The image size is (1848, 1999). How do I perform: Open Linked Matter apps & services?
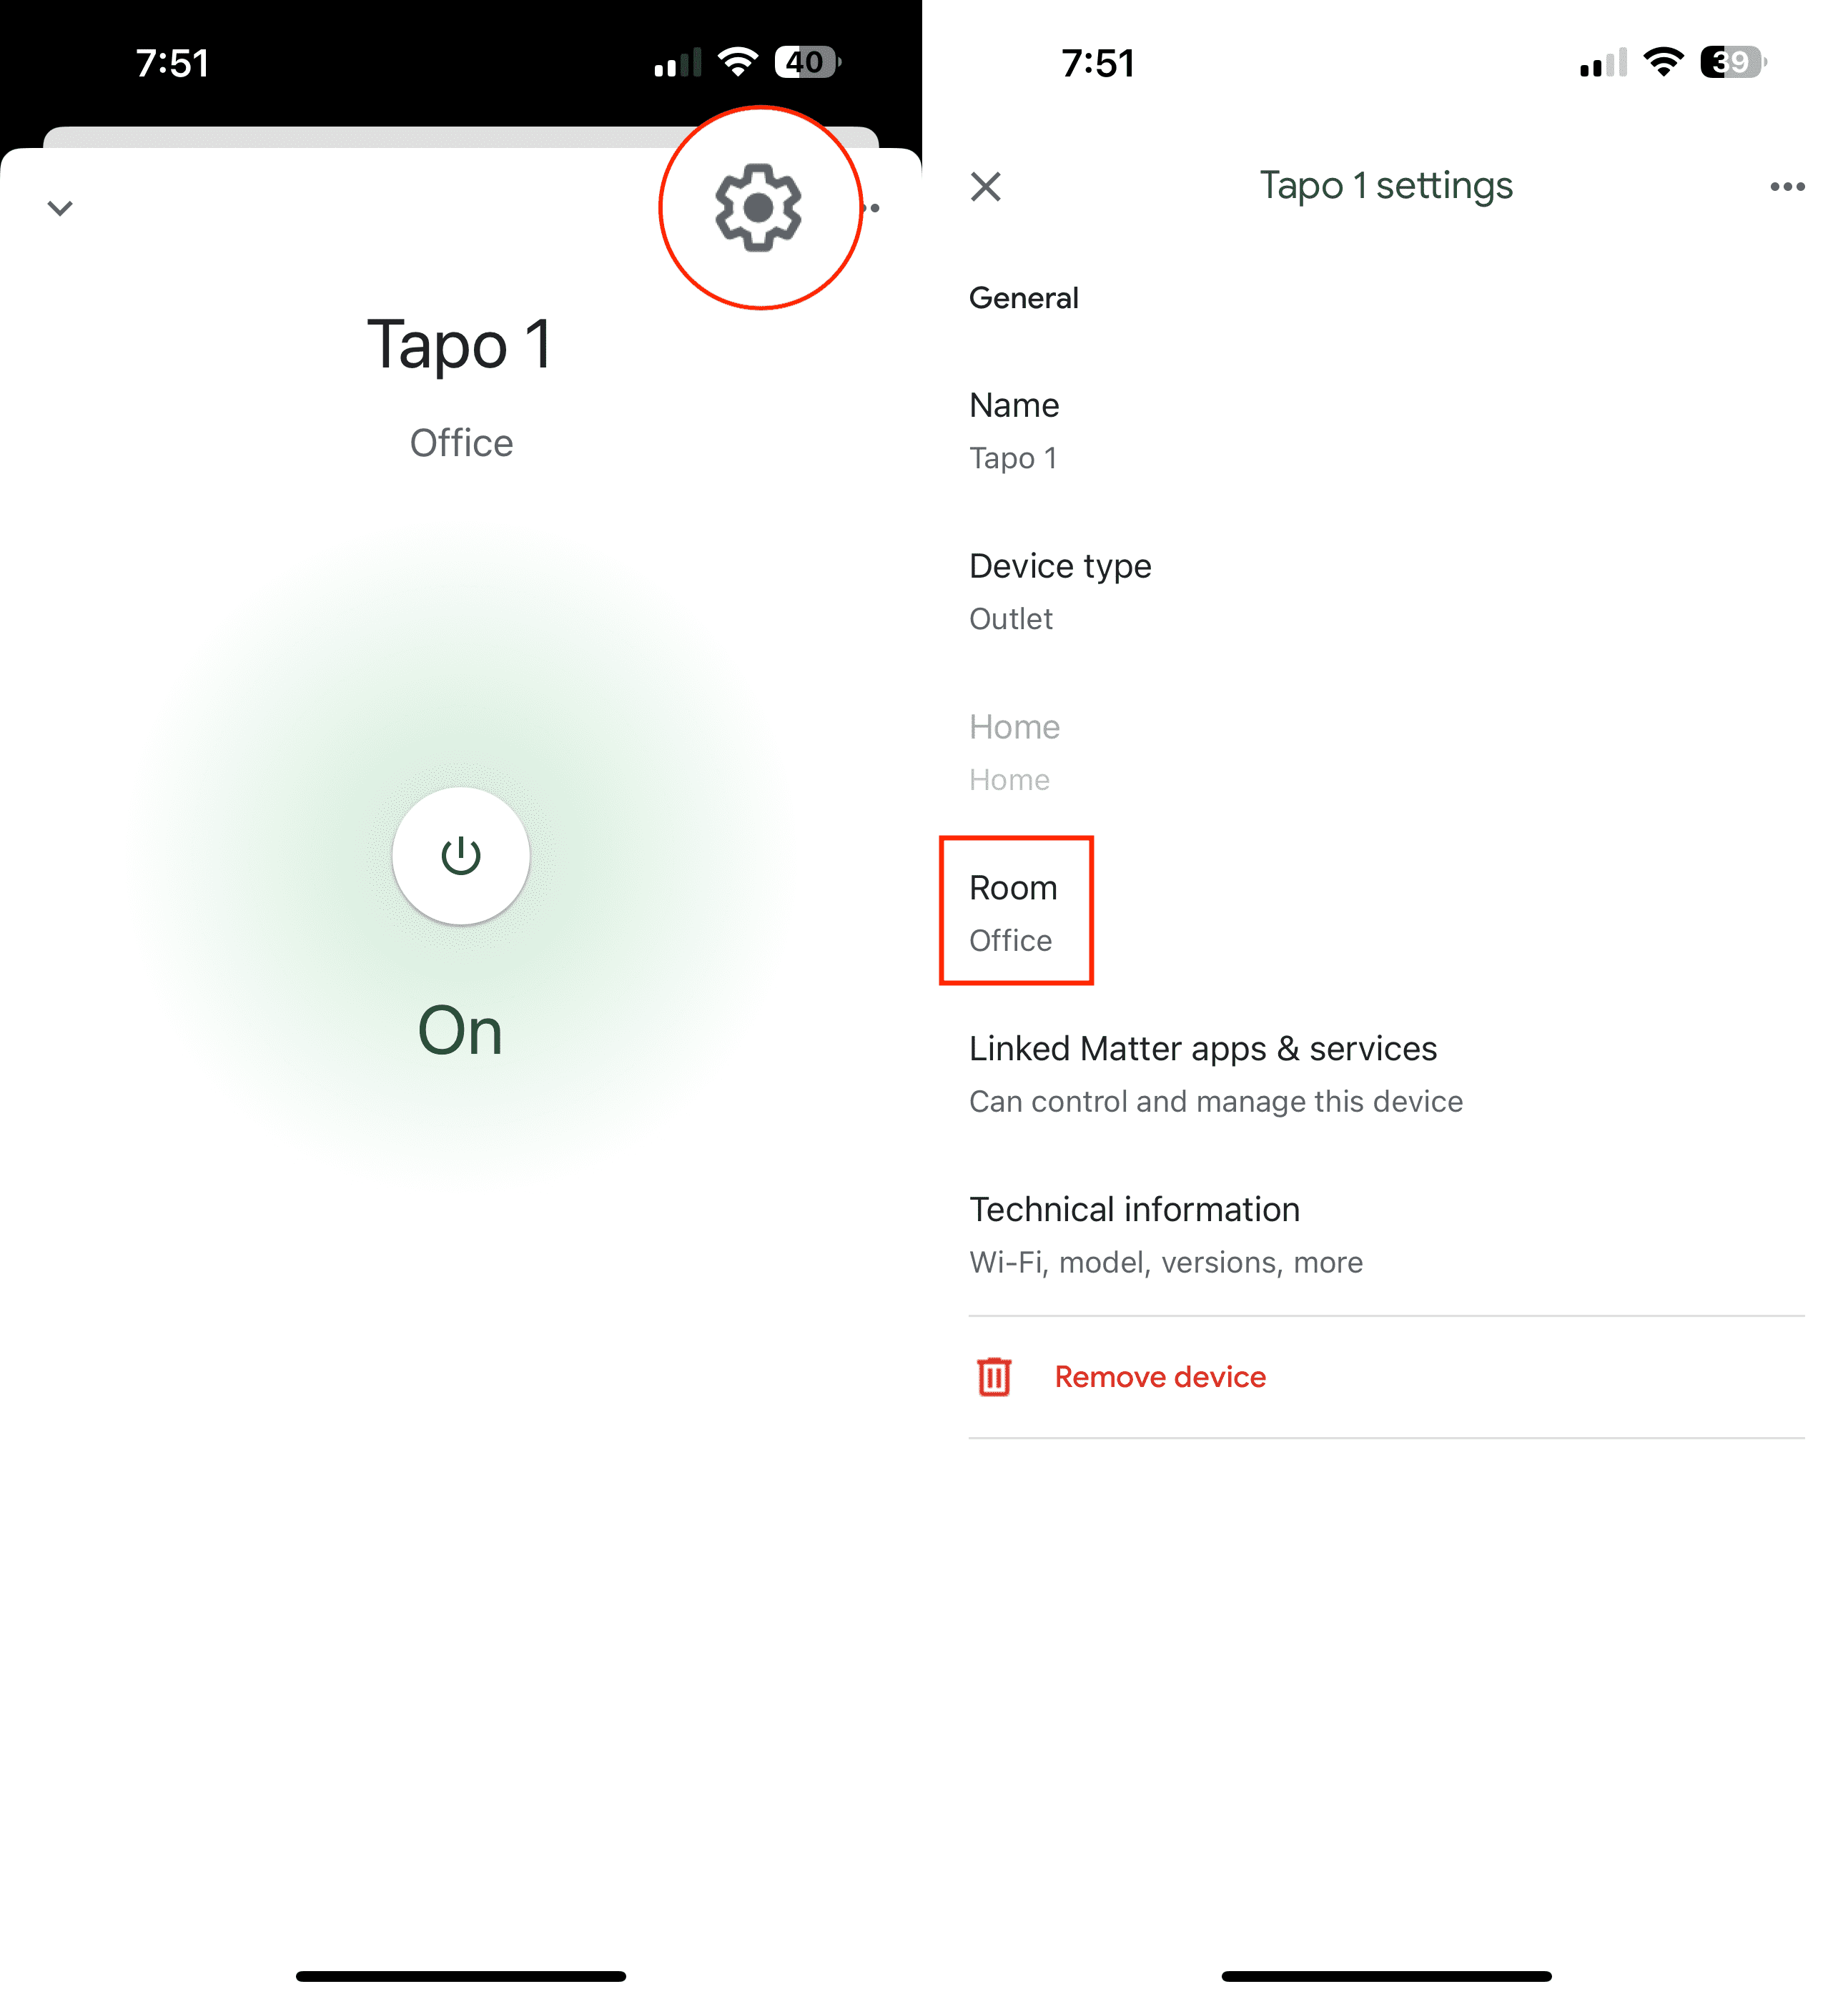click(x=1386, y=1074)
